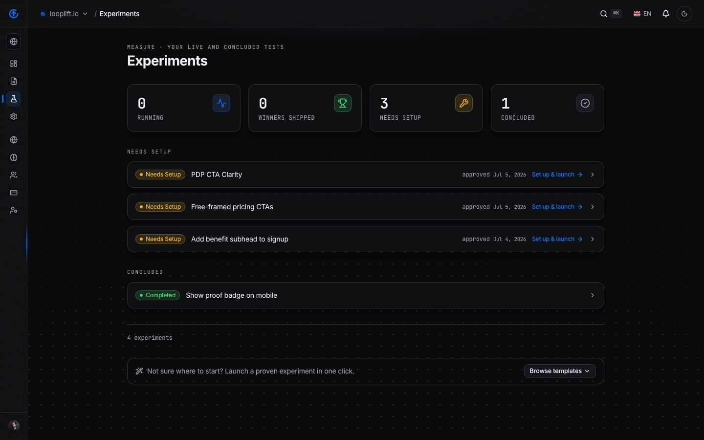Viewport: 704px width, 440px height.
Task: Expand PDP CTA Clarity row chevron
Action: [593, 175]
